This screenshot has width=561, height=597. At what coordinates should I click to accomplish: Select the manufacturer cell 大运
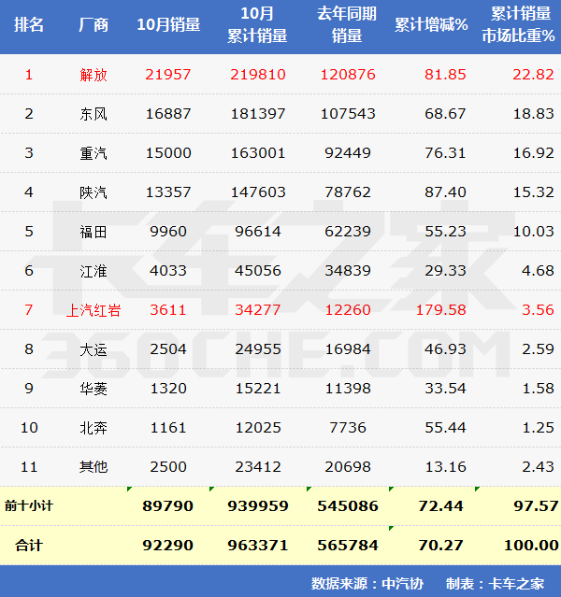tap(93, 349)
